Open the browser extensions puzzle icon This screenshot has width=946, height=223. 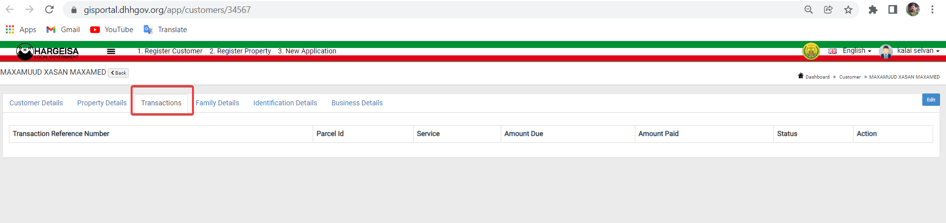[x=873, y=10]
